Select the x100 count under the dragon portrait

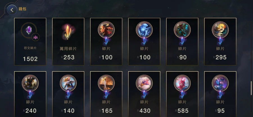[106, 57]
